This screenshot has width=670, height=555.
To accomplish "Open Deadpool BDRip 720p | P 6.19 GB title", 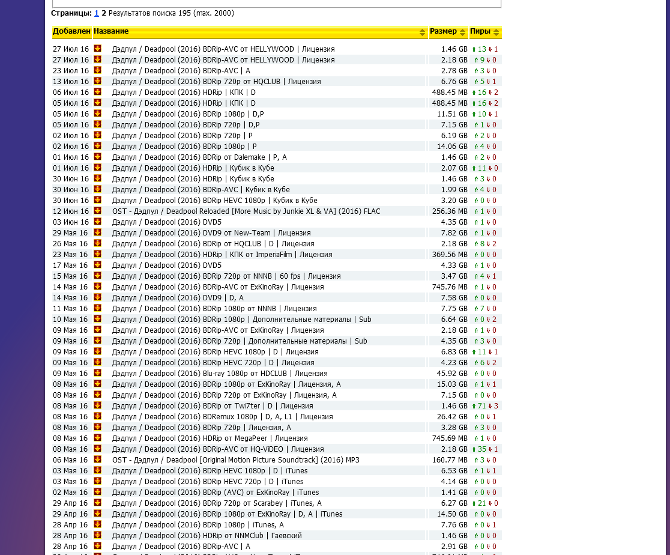I will point(183,136).
